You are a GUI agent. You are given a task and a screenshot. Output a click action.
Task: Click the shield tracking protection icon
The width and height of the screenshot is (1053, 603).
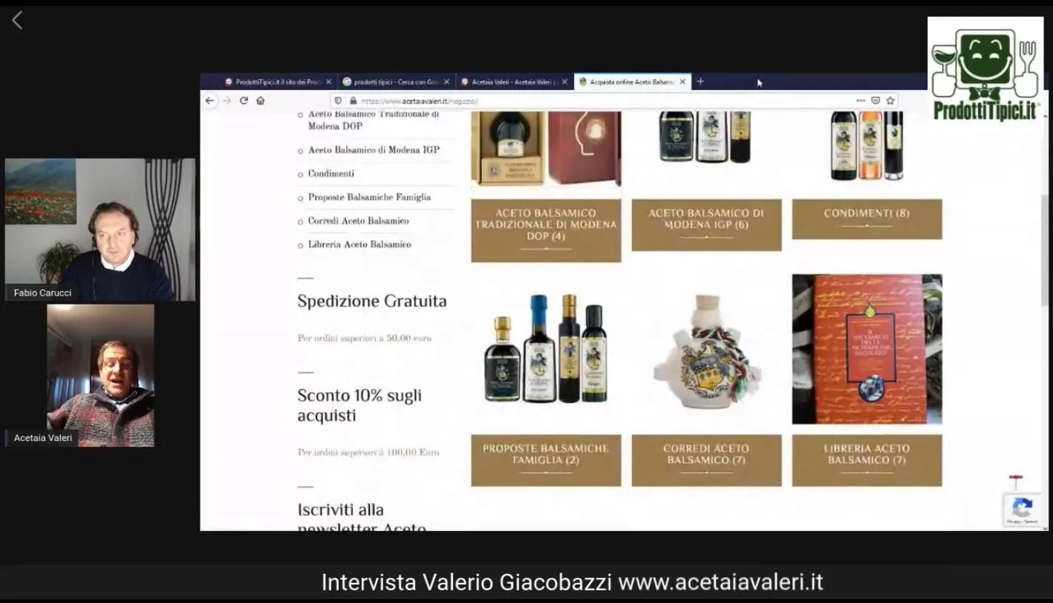point(339,101)
